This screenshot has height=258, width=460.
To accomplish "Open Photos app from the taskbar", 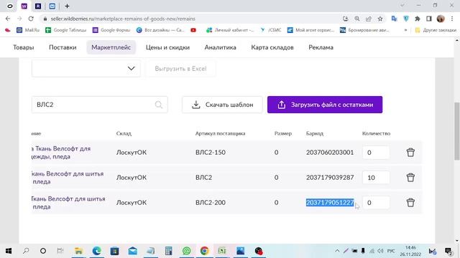I will coord(240,251).
